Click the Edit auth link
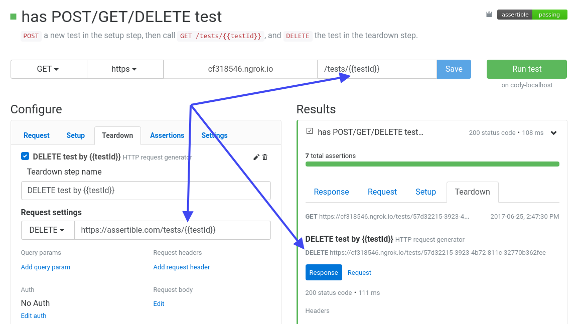577x324 pixels. pos(34,316)
